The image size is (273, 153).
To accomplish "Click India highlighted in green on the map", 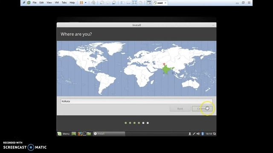I will 166,69.
